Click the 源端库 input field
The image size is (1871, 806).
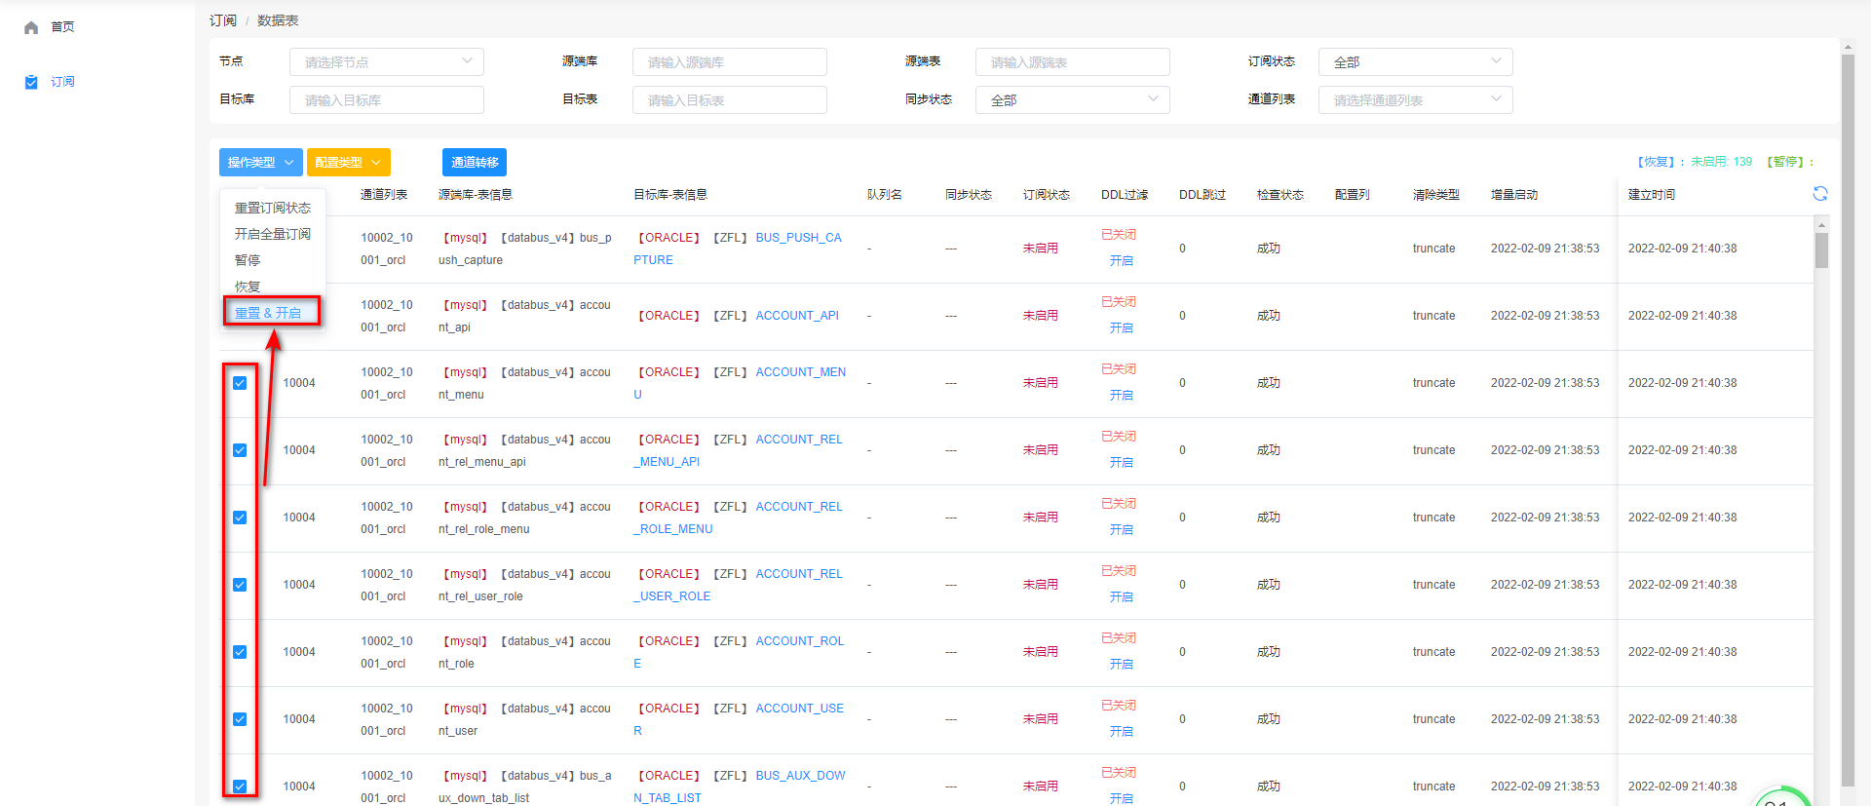point(729,62)
